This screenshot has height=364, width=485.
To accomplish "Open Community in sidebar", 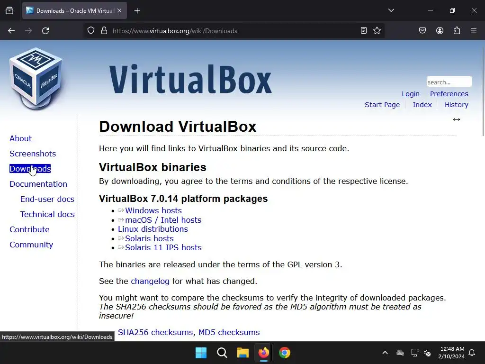I will [x=31, y=245].
